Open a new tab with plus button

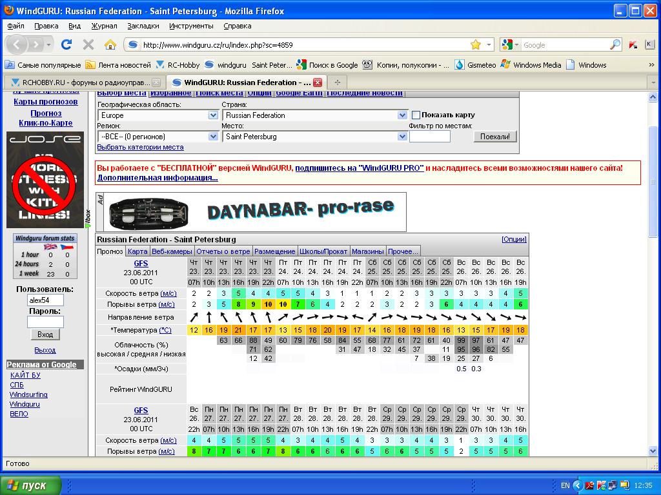point(337,82)
